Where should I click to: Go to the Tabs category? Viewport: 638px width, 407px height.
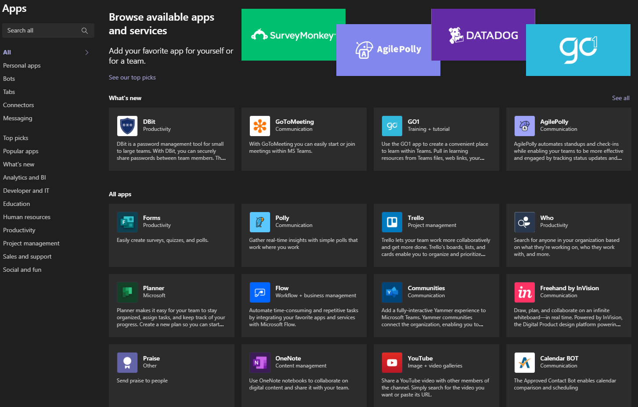click(x=9, y=92)
